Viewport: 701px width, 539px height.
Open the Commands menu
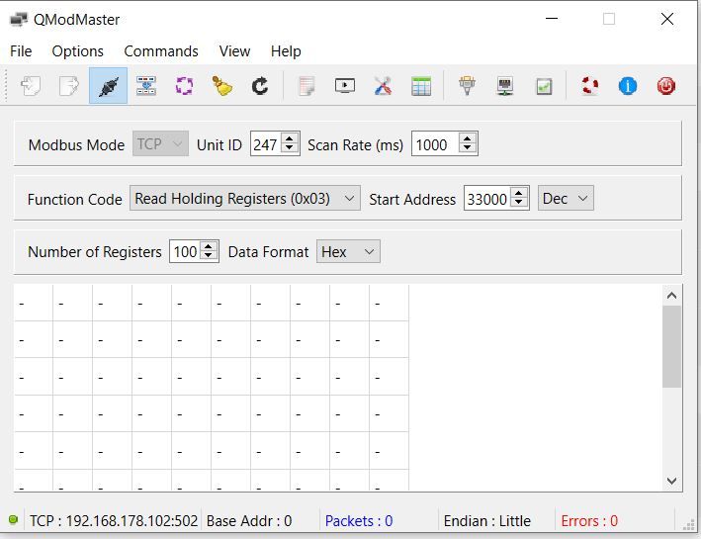point(161,51)
